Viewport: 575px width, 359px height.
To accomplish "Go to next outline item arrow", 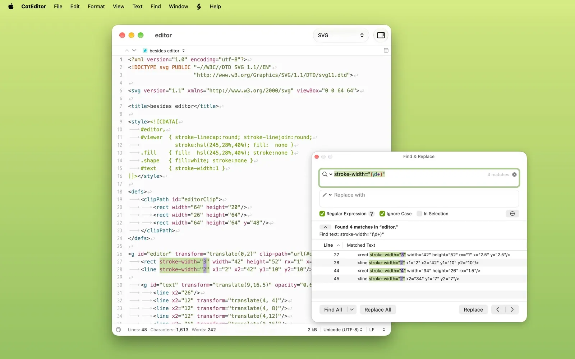I will click(134, 51).
